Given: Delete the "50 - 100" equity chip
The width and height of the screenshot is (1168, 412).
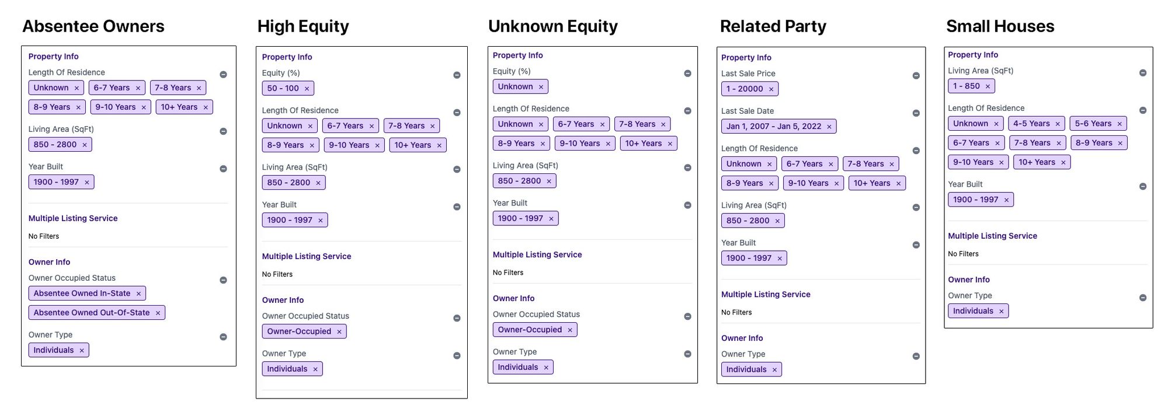Looking at the screenshot, I should [307, 89].
